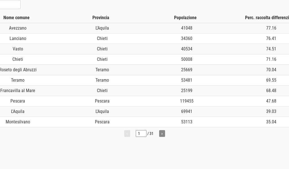Click the Lanciano municipality cell
This screenshot has height=169, width=289.
tap(18, 39)
